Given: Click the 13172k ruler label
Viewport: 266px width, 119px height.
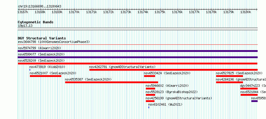Looking at the screenshot, I should [108, 12].
